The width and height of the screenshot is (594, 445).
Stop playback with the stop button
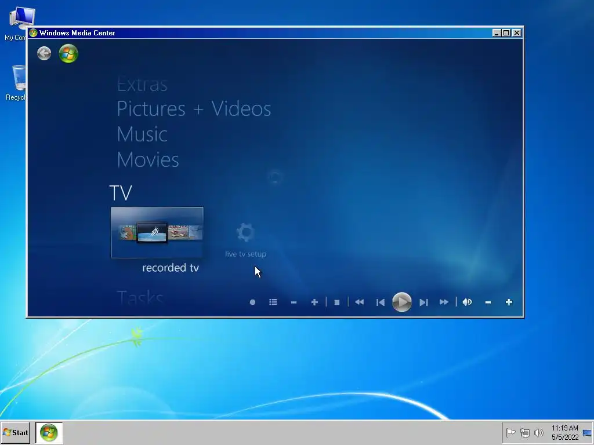pyautogui.click(x=337, y=302)
